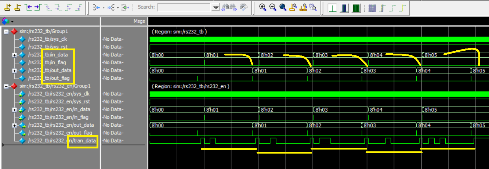Jump to previous transition with blue left arrow

click(27, 7)
